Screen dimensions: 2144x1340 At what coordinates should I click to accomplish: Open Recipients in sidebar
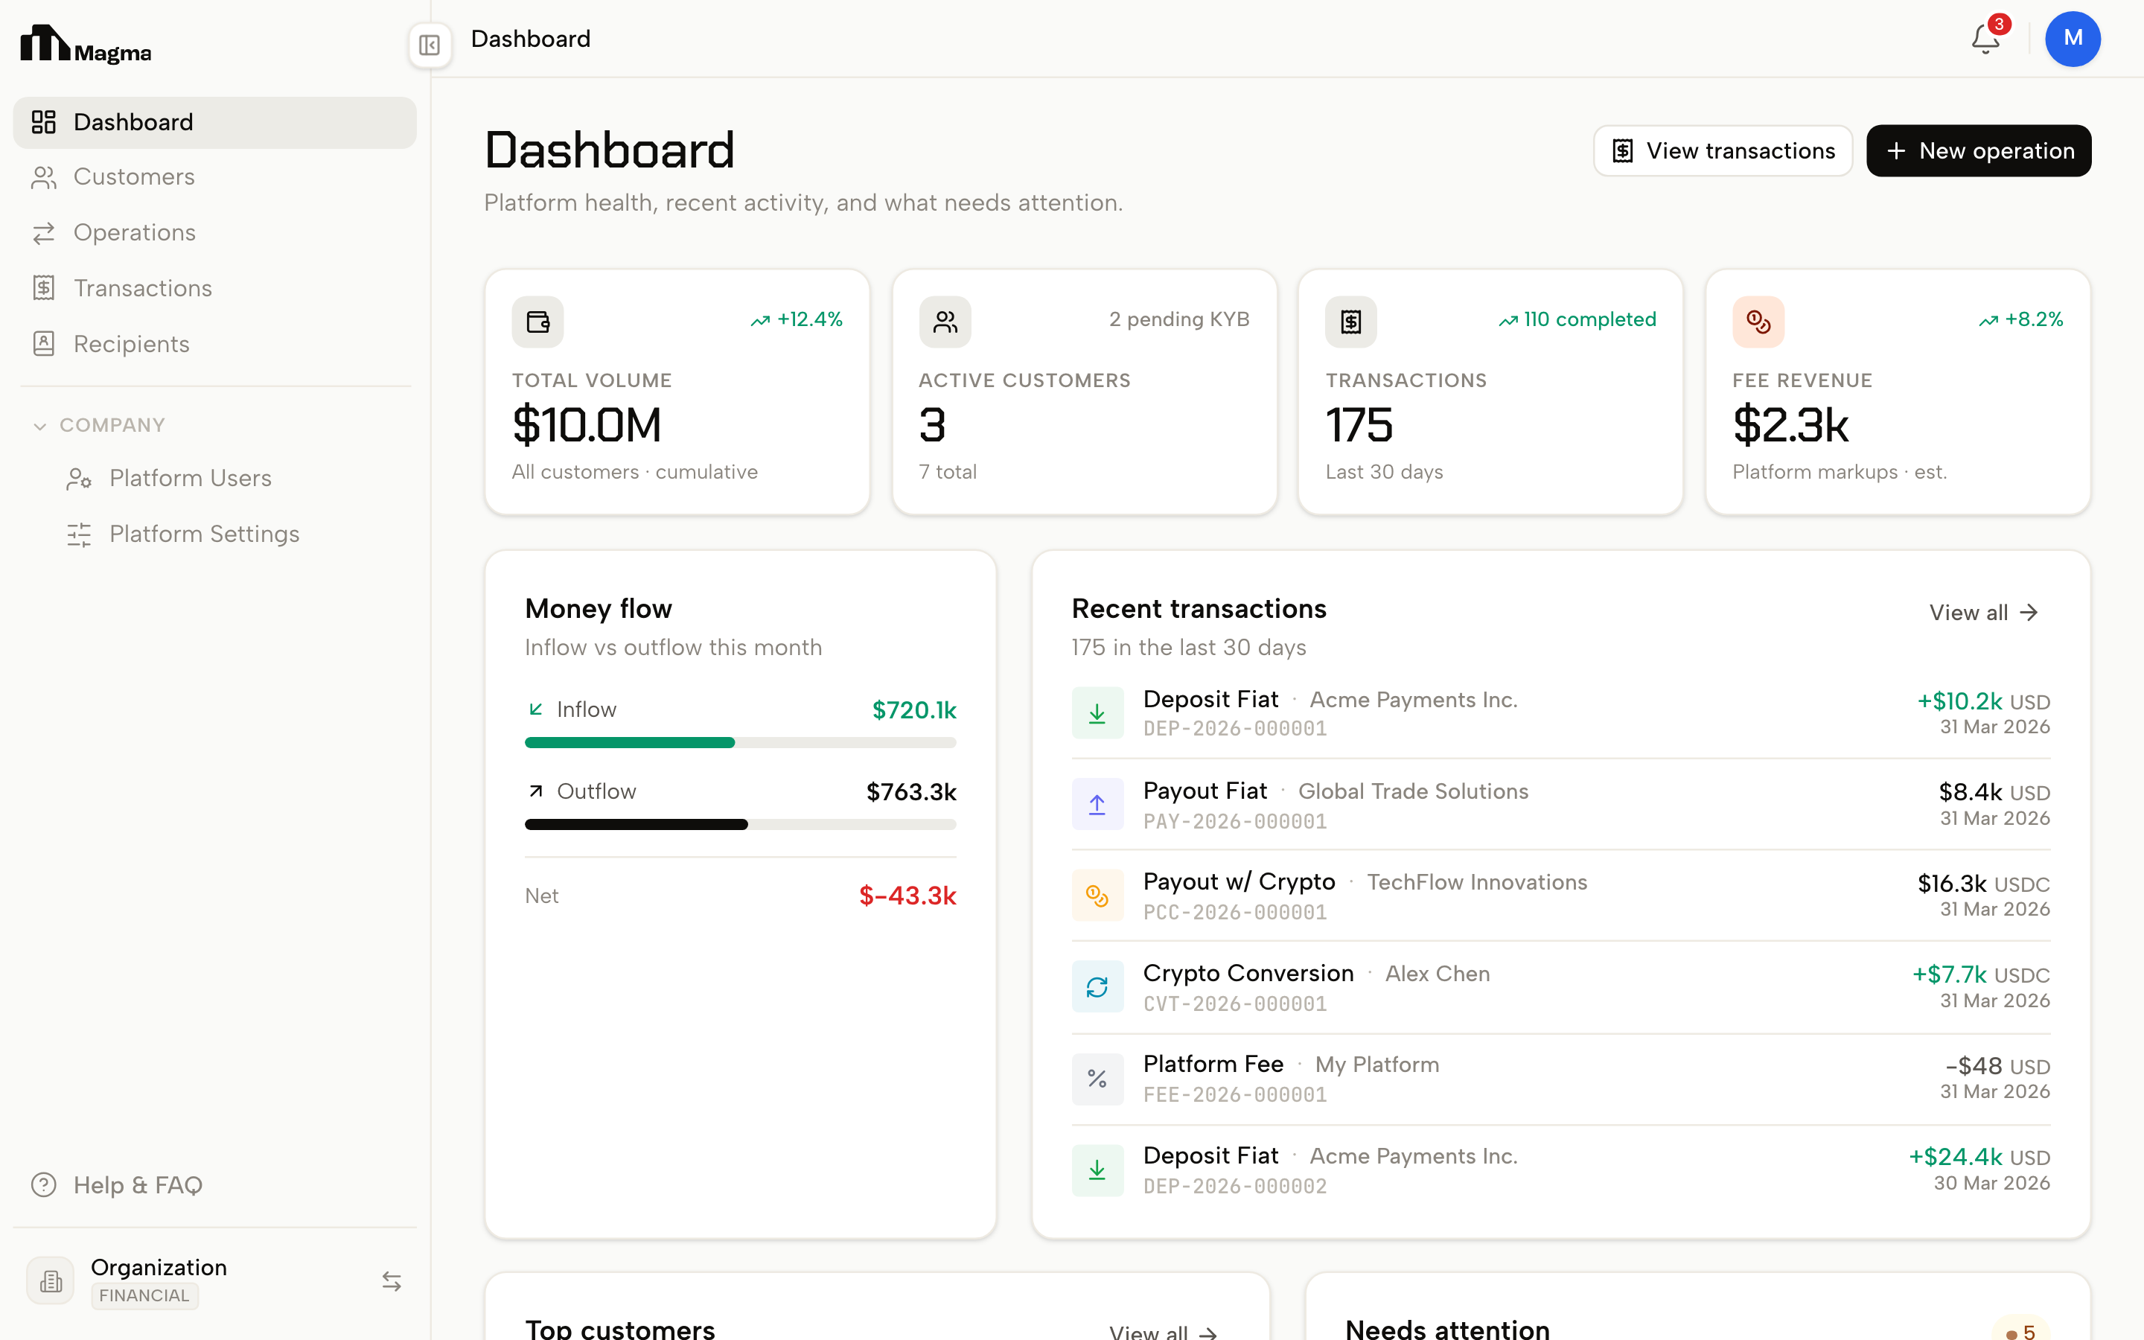tap(214, 344)
